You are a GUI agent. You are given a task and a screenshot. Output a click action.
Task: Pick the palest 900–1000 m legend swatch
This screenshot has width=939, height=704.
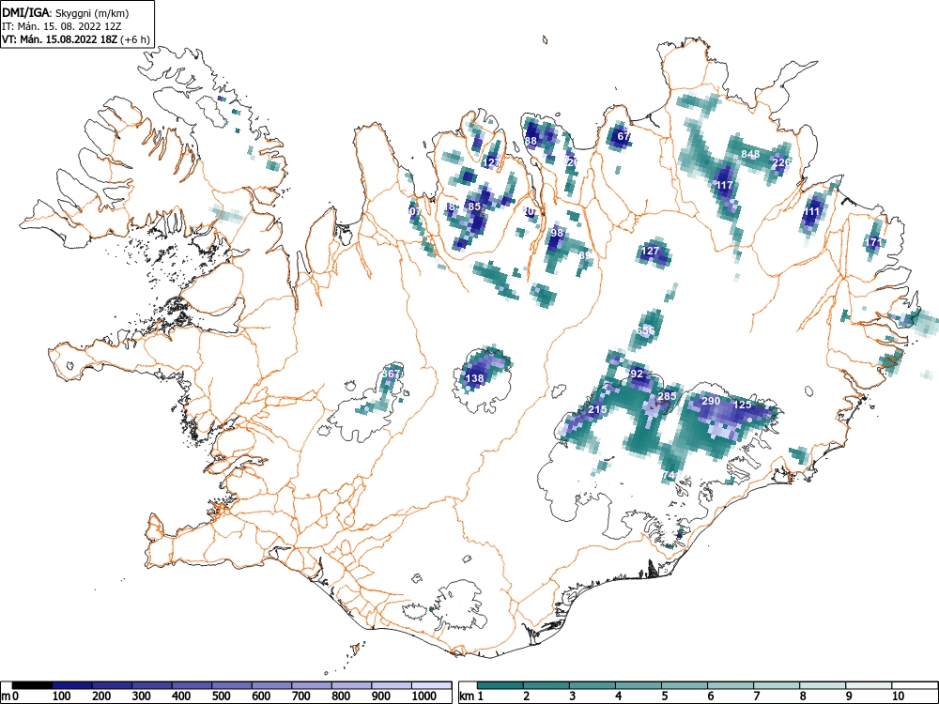(391, 685)
